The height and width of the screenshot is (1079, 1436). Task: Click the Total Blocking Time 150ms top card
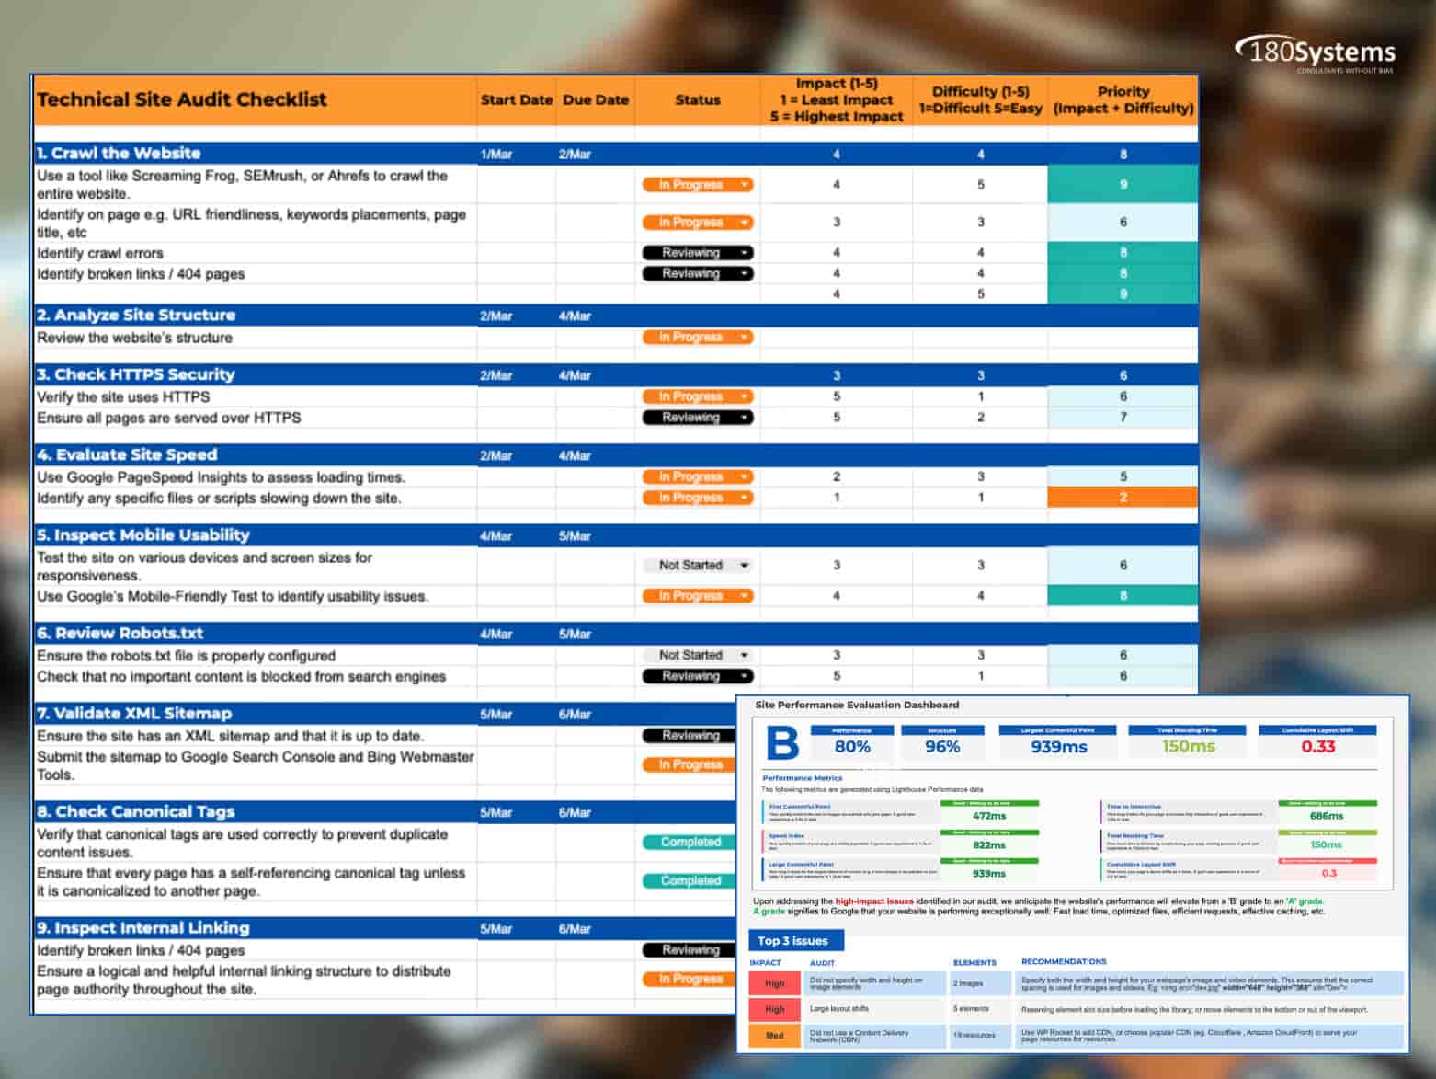tap(1189, 742)
